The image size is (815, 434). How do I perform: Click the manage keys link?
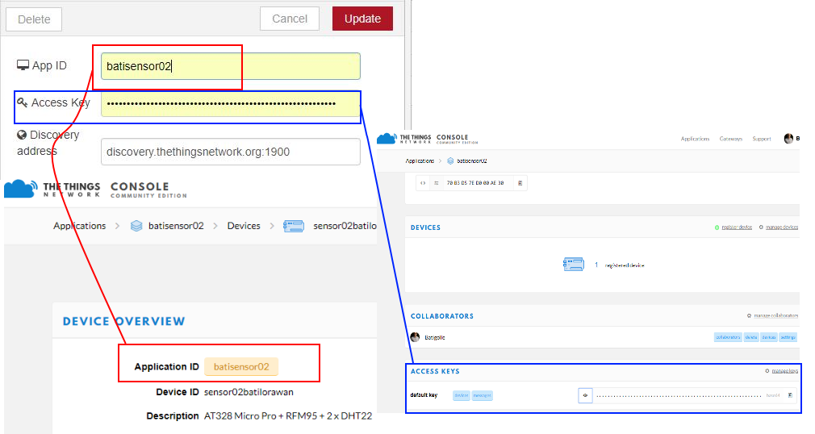[784, 370]
